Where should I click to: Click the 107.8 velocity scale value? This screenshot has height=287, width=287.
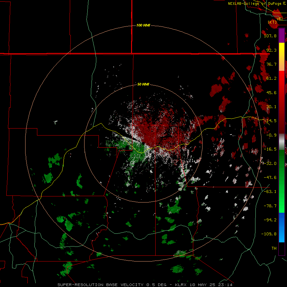[x=270, y=36]
